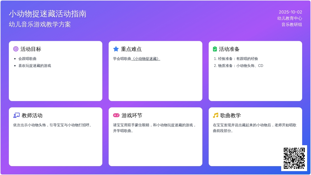Select the 活动目标 card heading
The width and height of the screenshot is (311, 175).
[31, 49]
